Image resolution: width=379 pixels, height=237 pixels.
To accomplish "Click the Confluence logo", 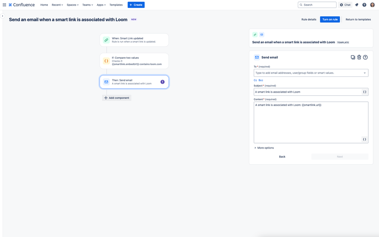I will tap(22, 5).
